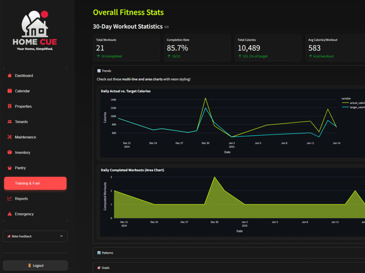365x273 pixels.
Task: Click the Pantry basket icon
Action: [10, 168]
